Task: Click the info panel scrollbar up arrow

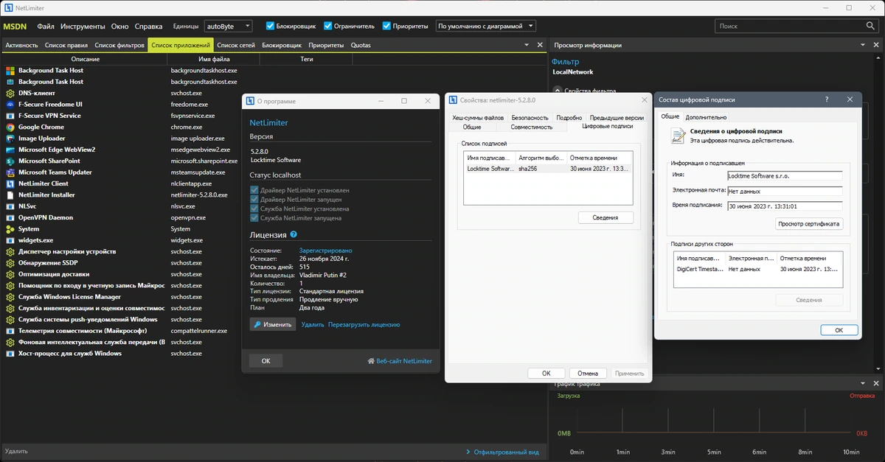Action: [x=880, y=60]
